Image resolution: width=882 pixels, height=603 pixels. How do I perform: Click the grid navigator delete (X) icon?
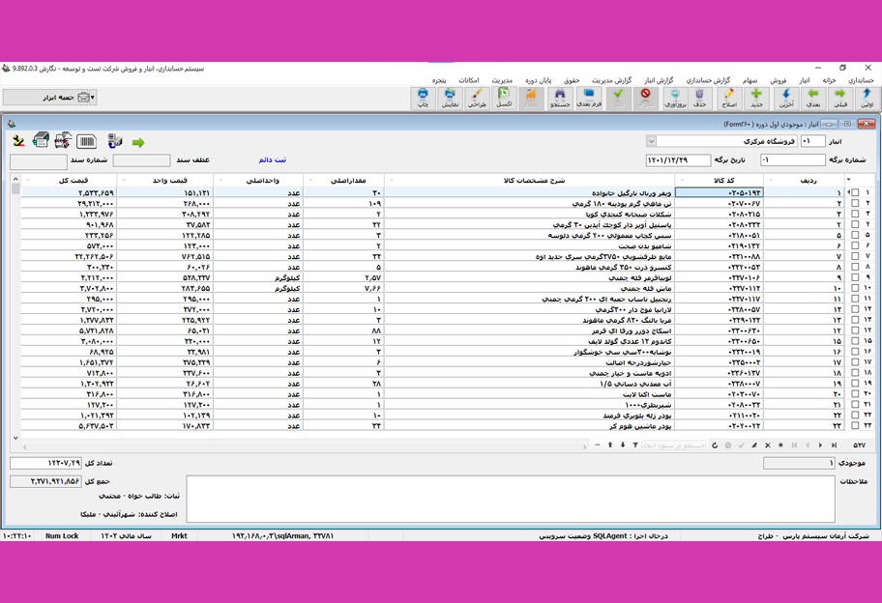click(767, 445)
